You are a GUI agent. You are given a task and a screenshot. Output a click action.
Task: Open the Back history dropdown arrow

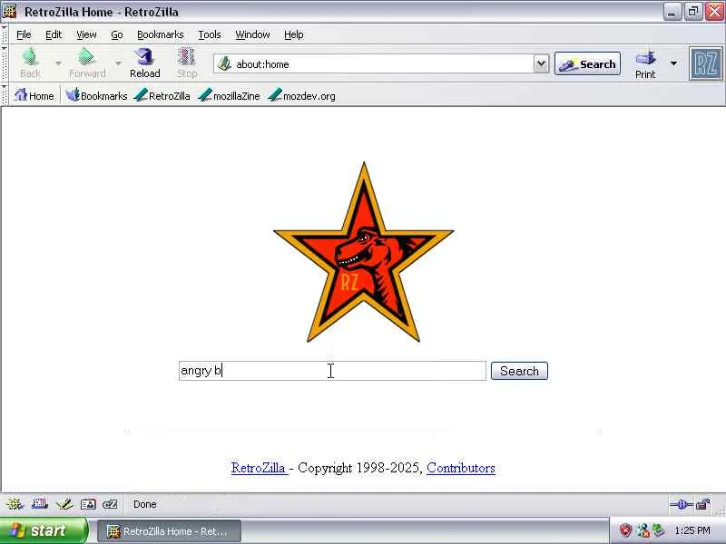pyautogui.click(x=58, y=63)
